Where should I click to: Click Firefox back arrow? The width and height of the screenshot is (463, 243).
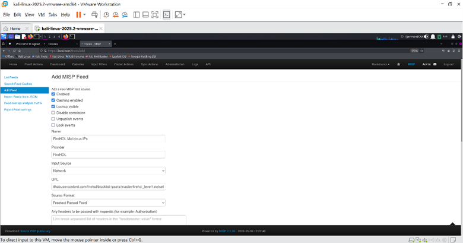pyautogui.click(x=4, y=51)
